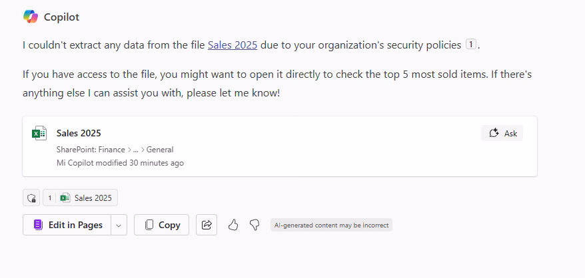Click the Excel file icon in card

coord(39,133)
